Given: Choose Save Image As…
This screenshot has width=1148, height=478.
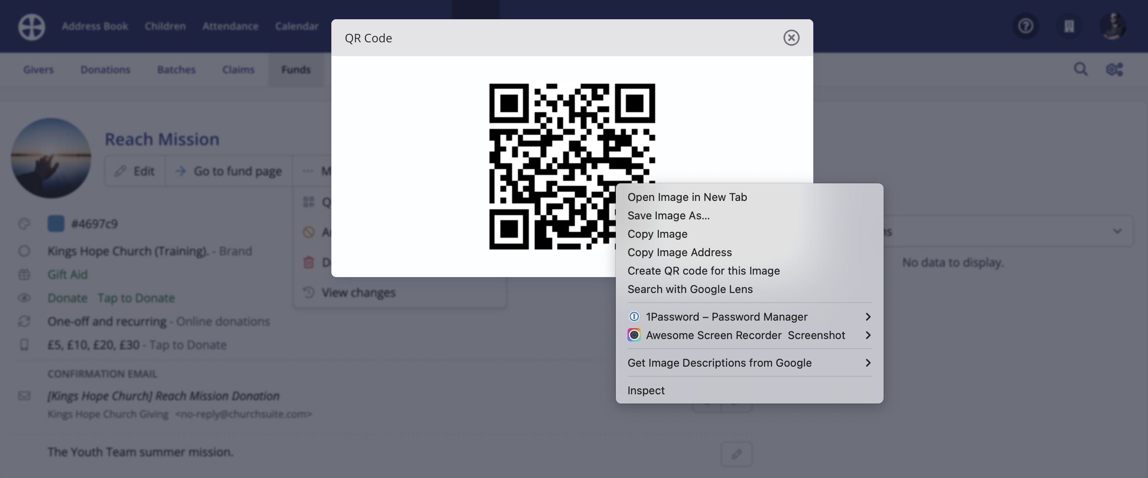Looking at the screenshot, I should click(749, 216).
